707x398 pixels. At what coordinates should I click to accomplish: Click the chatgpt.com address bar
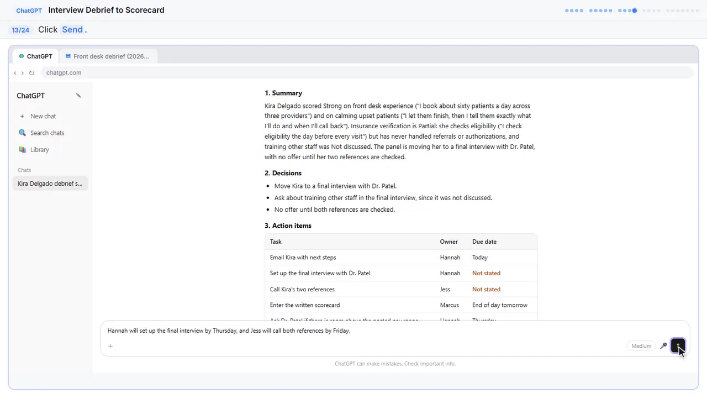(366, 73)
